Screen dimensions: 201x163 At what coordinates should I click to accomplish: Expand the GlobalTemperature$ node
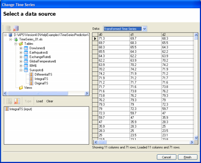coord(21,61)
